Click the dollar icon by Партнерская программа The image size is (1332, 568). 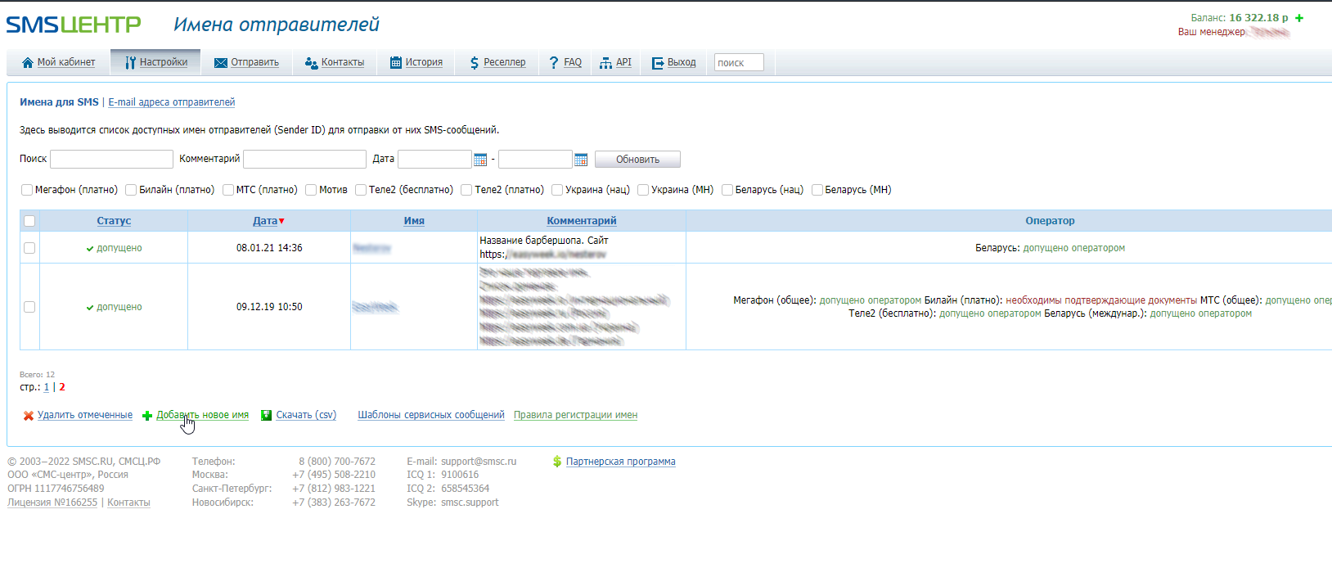(x=557, y=462)
